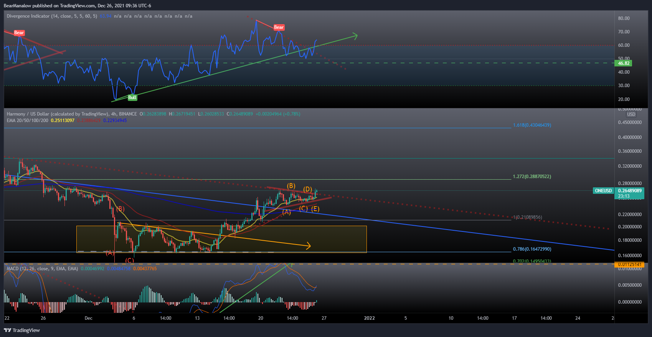Click the 23:13 candle countdown timer
The image size is (652, 337).
coord(624,196)
